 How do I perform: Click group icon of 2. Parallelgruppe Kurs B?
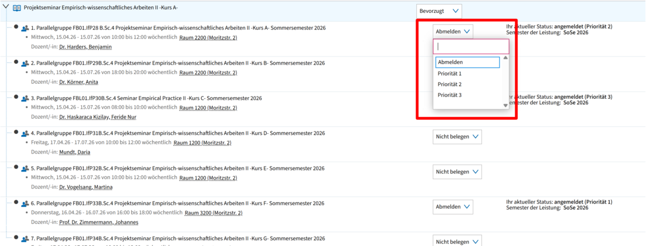(25, 63)
